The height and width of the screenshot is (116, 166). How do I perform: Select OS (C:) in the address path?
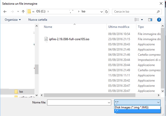[41, 11]
